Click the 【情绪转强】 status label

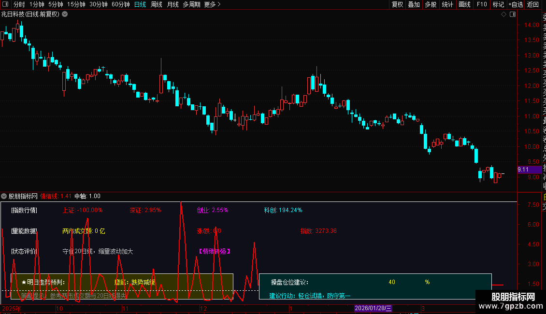[215, 251]
